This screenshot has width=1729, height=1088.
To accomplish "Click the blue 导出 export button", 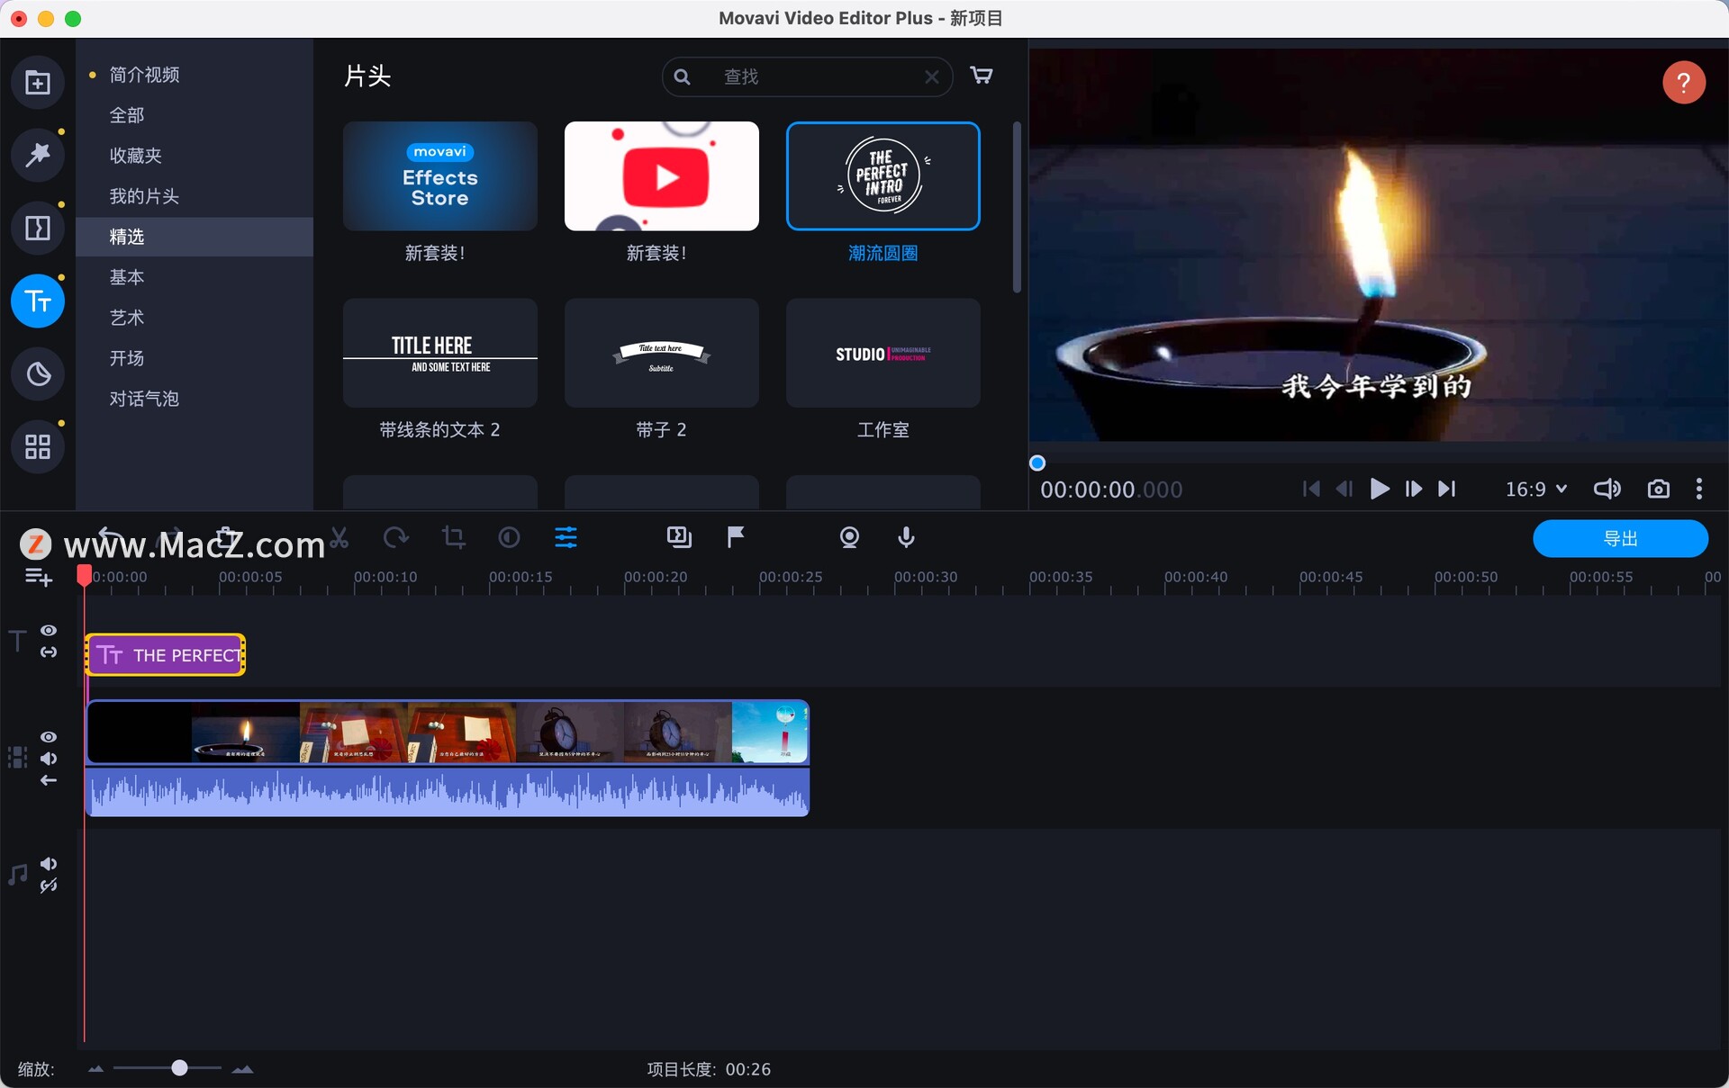I will click(1620, 538).
